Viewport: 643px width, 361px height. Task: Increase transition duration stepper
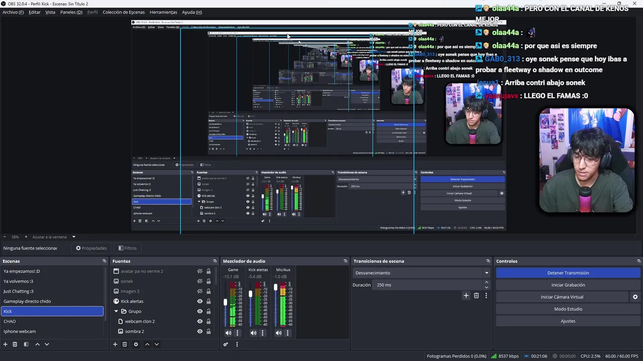(486, 282)
